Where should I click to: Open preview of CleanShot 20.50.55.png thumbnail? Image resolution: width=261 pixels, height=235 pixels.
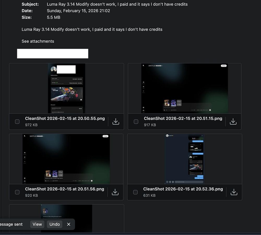click(x=67, y=88)
